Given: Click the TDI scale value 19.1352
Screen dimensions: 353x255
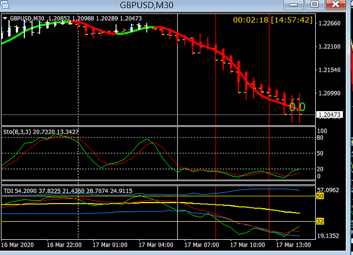Looking at the screenshot, I should pos(328,236).
